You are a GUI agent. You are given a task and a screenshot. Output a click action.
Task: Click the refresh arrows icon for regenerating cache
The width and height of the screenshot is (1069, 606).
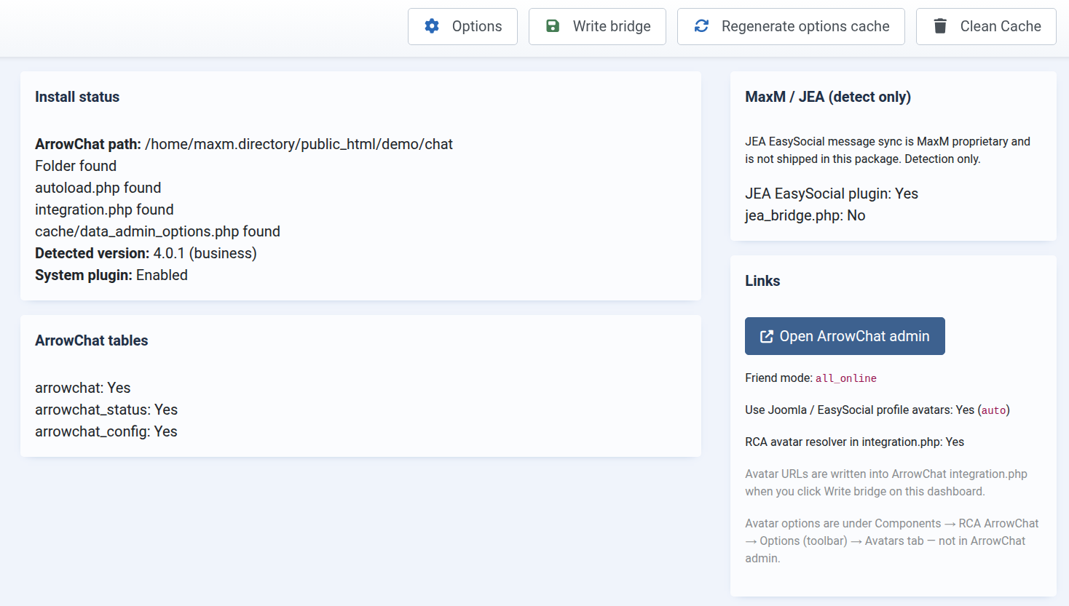pos(701,26)
